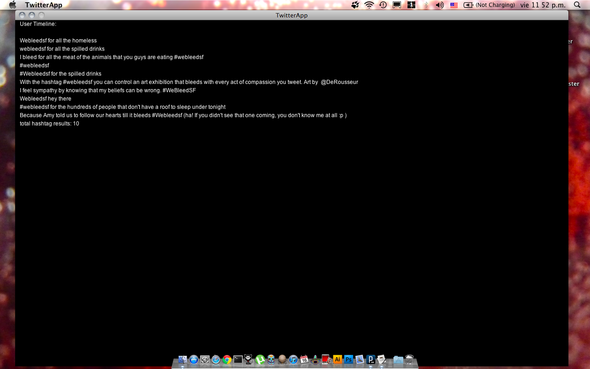Screen dimensions: 590x369
Task: Open the Calendar dock icon
Action: pos(304,359)
